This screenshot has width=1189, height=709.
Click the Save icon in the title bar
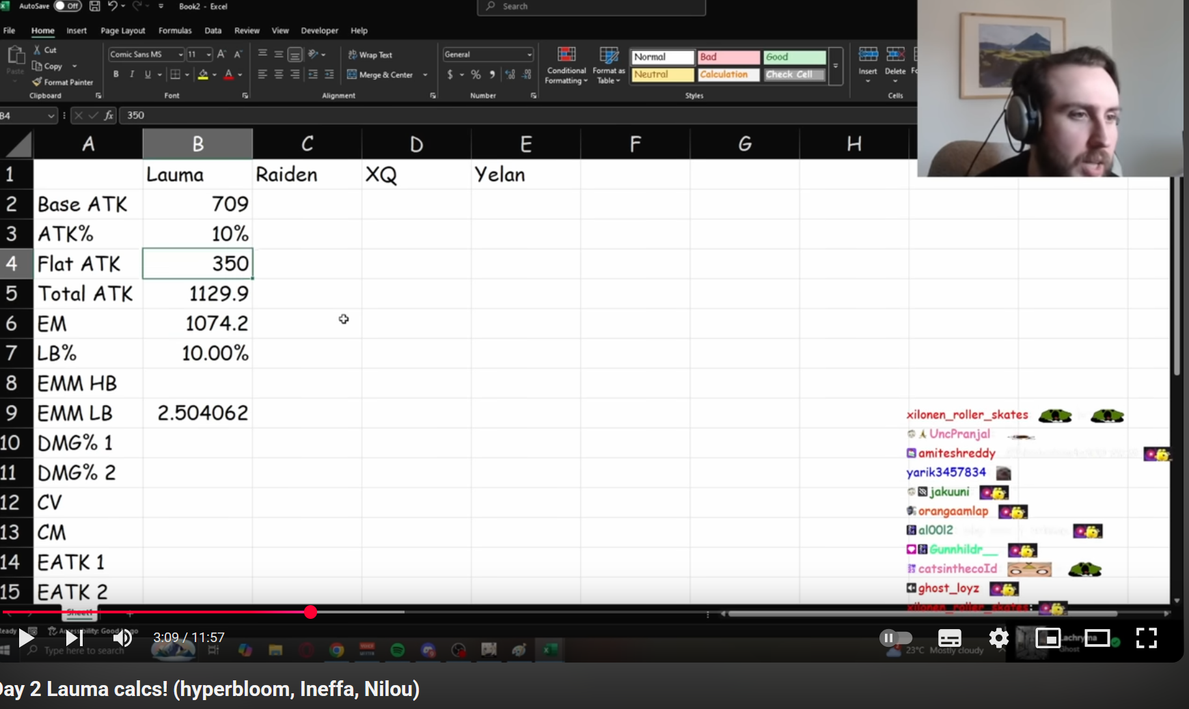(x=95, y=6)
